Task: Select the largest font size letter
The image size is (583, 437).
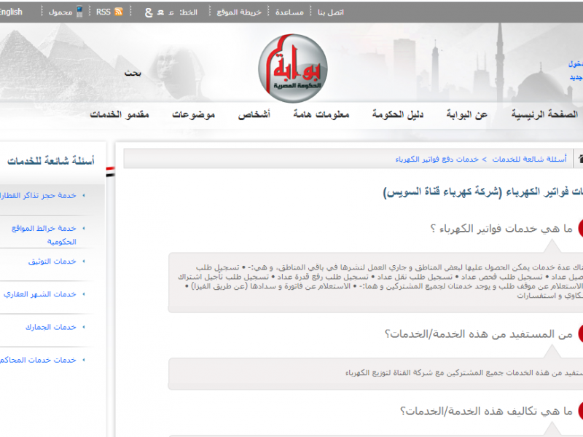Action: [x=149, y=12]
